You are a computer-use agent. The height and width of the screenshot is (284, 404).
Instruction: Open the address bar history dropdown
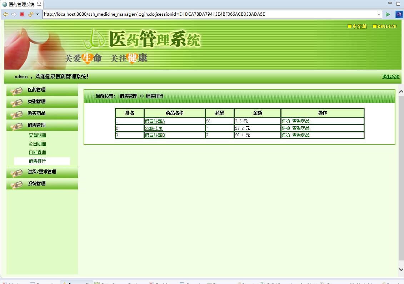pyautogui.click(x=380, y=14)
